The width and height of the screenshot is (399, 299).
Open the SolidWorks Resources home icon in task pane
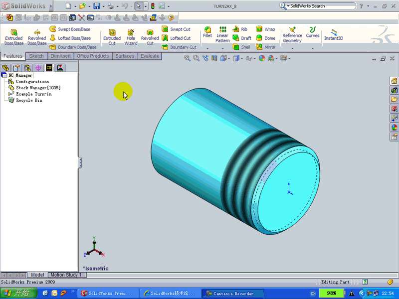pyautogui.click(x=394, y=81)
